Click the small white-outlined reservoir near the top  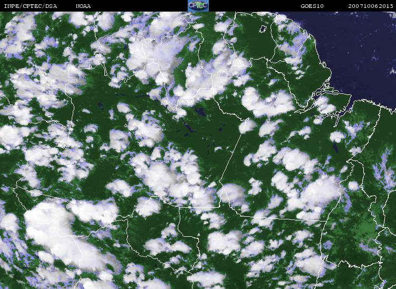coord(263,29)
